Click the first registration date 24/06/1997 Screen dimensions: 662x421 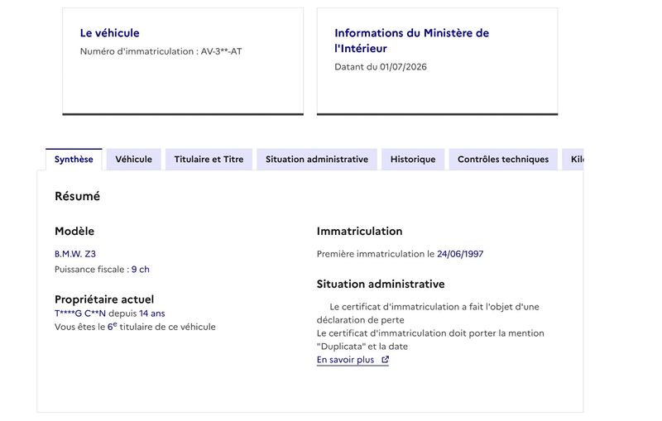(x=460, y=254)
